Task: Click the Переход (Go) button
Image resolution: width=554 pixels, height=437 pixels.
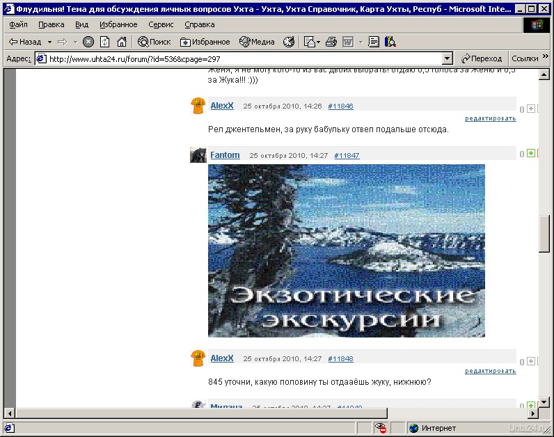Action: 482,58
